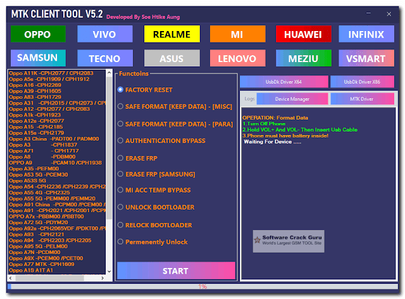
Task: Switch to the Logs tab
Action: tap(249, 99)
